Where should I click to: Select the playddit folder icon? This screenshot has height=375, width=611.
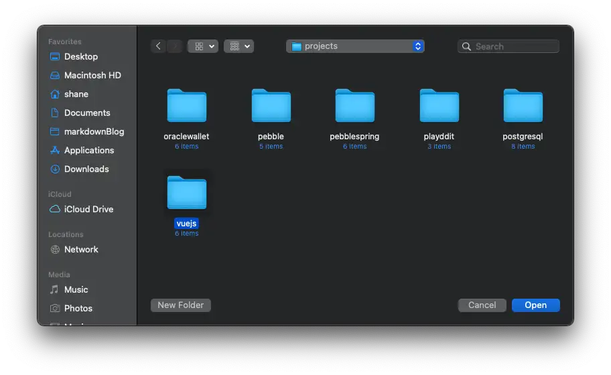pos(439,106)
